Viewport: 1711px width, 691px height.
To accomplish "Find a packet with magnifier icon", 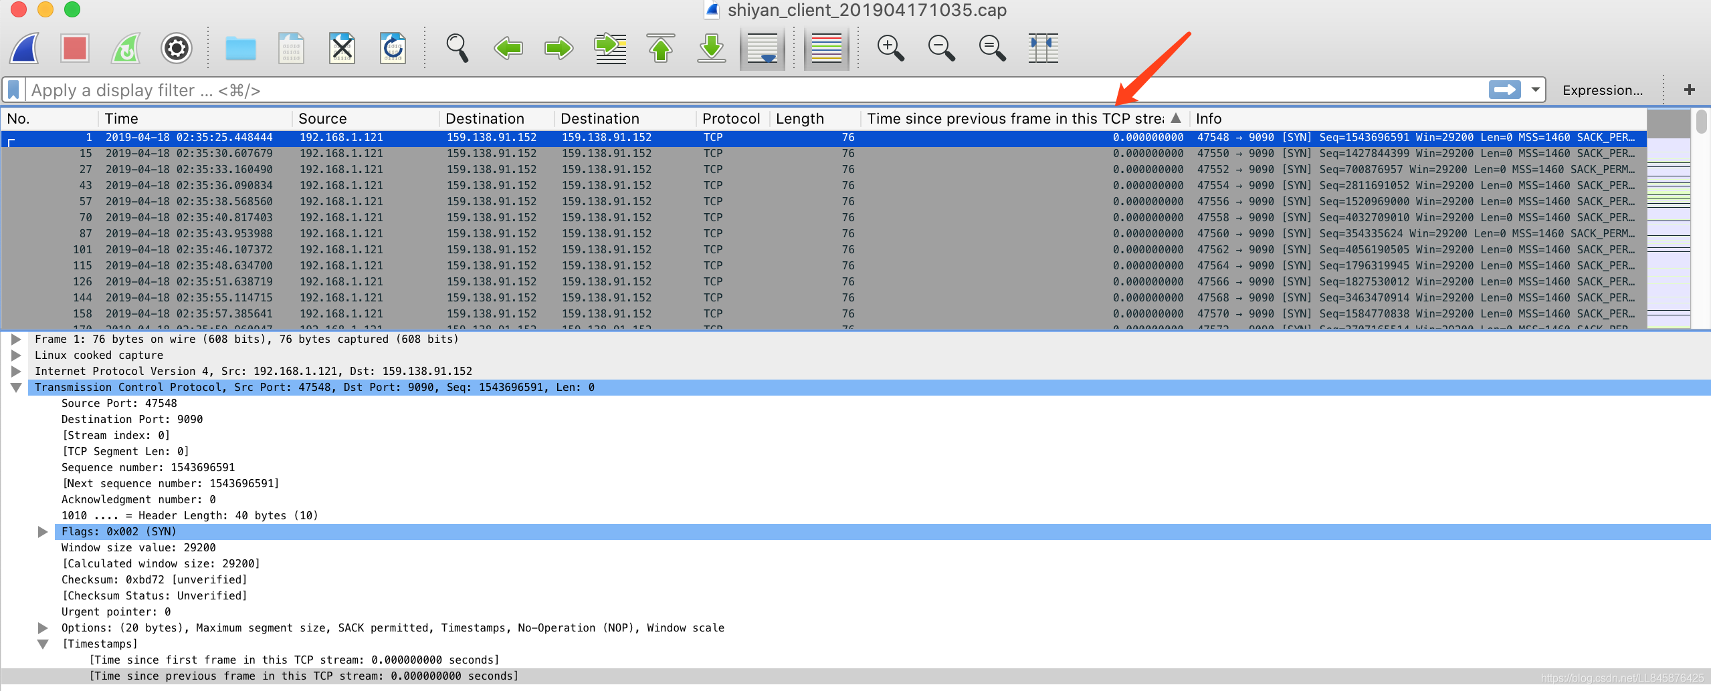I will click(458, 48).
